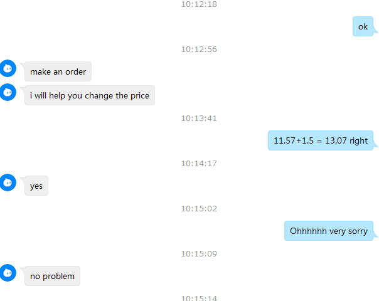Select 'i will help you change the price' bubble
Screen dimensions: 379x301
click(x=90, y=95)
